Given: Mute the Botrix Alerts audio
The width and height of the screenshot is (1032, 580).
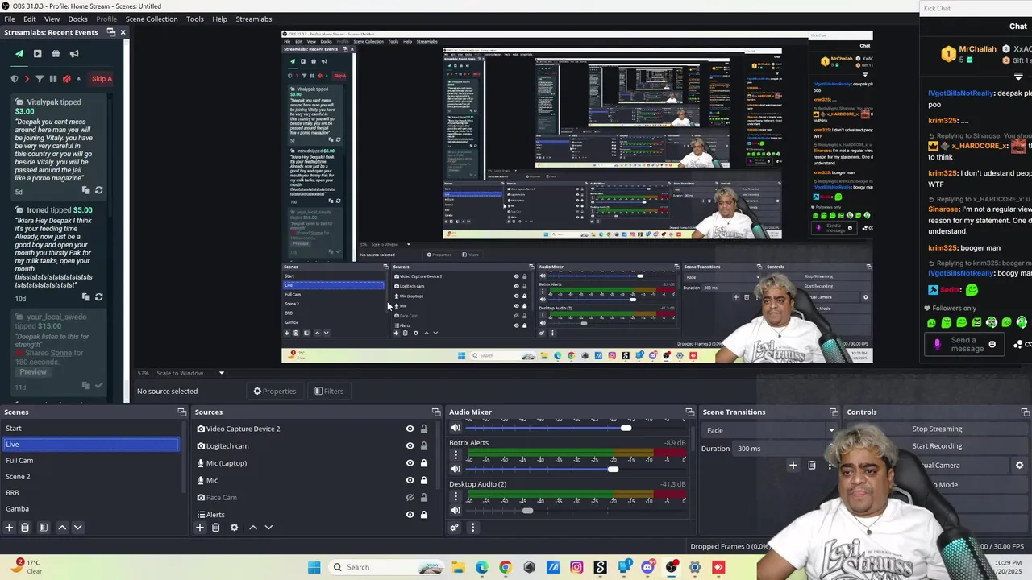Looking at the screenshot, I should pyautogui.click(x=456, y=469).
